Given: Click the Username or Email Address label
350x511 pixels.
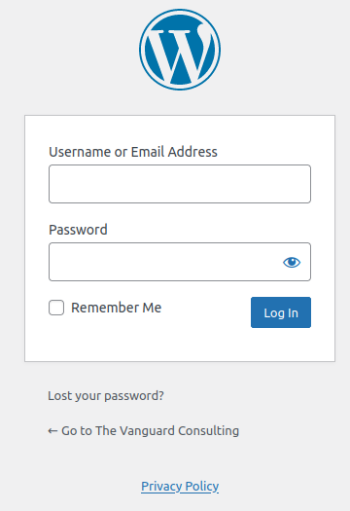Looking at the screenshot, I should pos(133,152).
